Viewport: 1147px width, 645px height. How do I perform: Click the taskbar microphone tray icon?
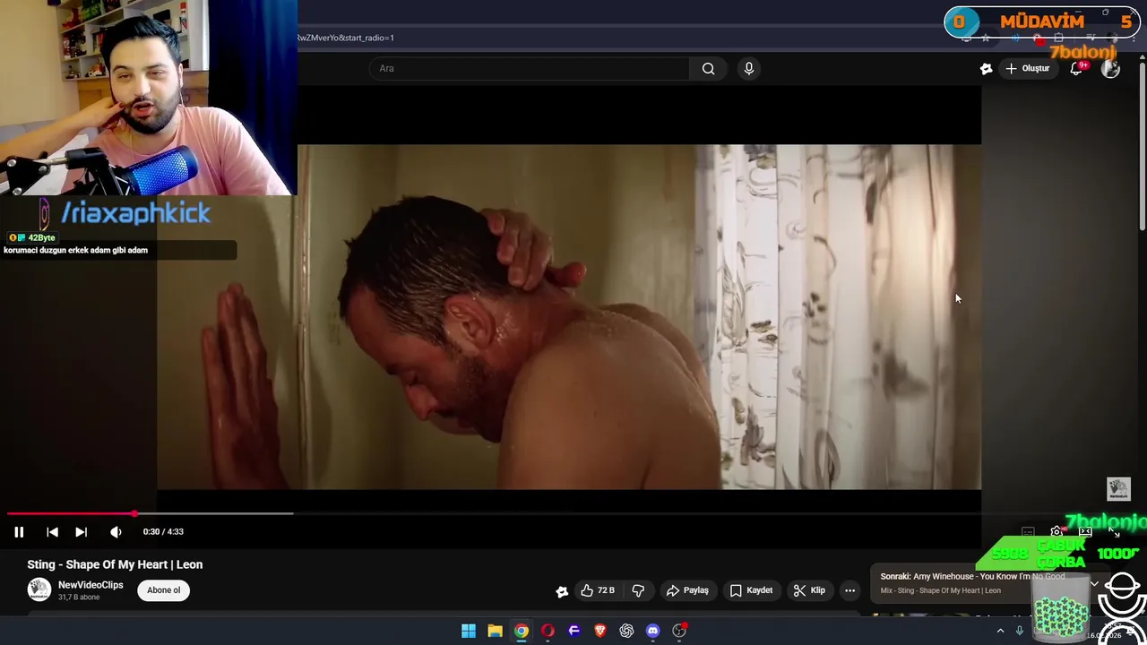click(x=1019, y=631)
